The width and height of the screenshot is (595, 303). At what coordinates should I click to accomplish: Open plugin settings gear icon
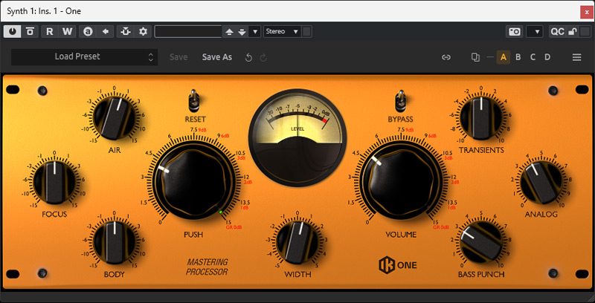click(143, 31)
